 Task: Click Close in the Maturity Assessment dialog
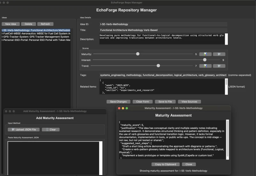tap(189, 164)
